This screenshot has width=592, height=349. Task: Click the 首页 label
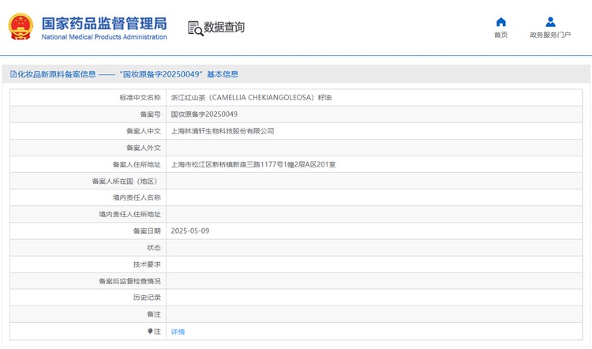tap(500, 35)
